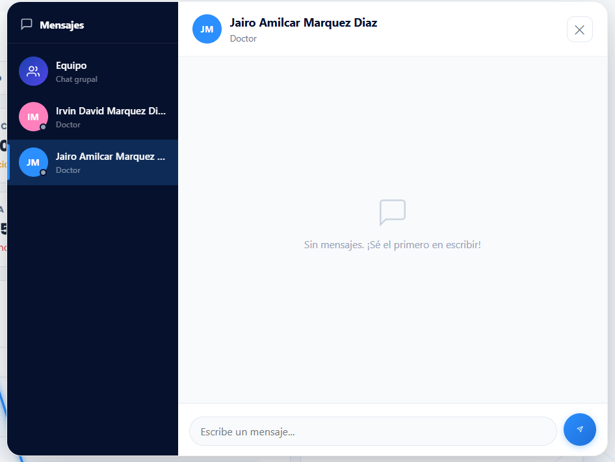Click the Jairo Amilcar Marquez Diaz header name
Screen dimensions: 615x462
click(x=304, y=23)
